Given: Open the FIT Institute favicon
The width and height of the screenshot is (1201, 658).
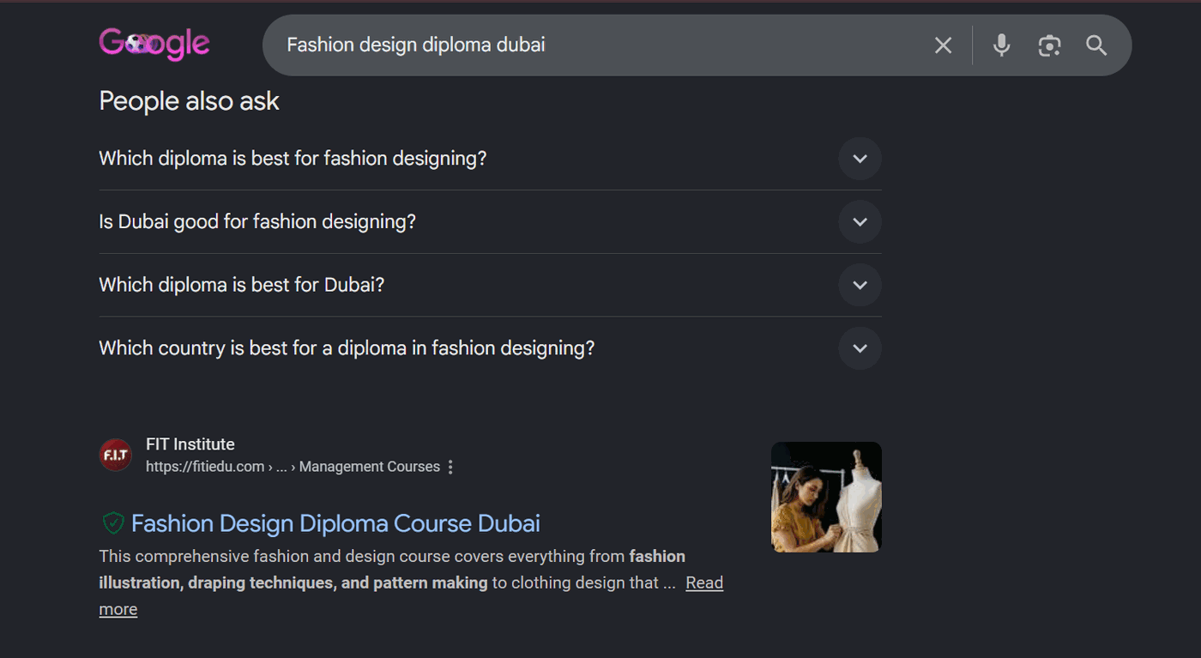Looking at the screenshot, I should click(116, 455).
